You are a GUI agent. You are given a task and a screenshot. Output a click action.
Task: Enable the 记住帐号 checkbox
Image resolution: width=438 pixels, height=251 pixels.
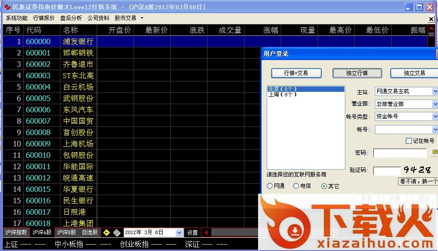[408, 141]
